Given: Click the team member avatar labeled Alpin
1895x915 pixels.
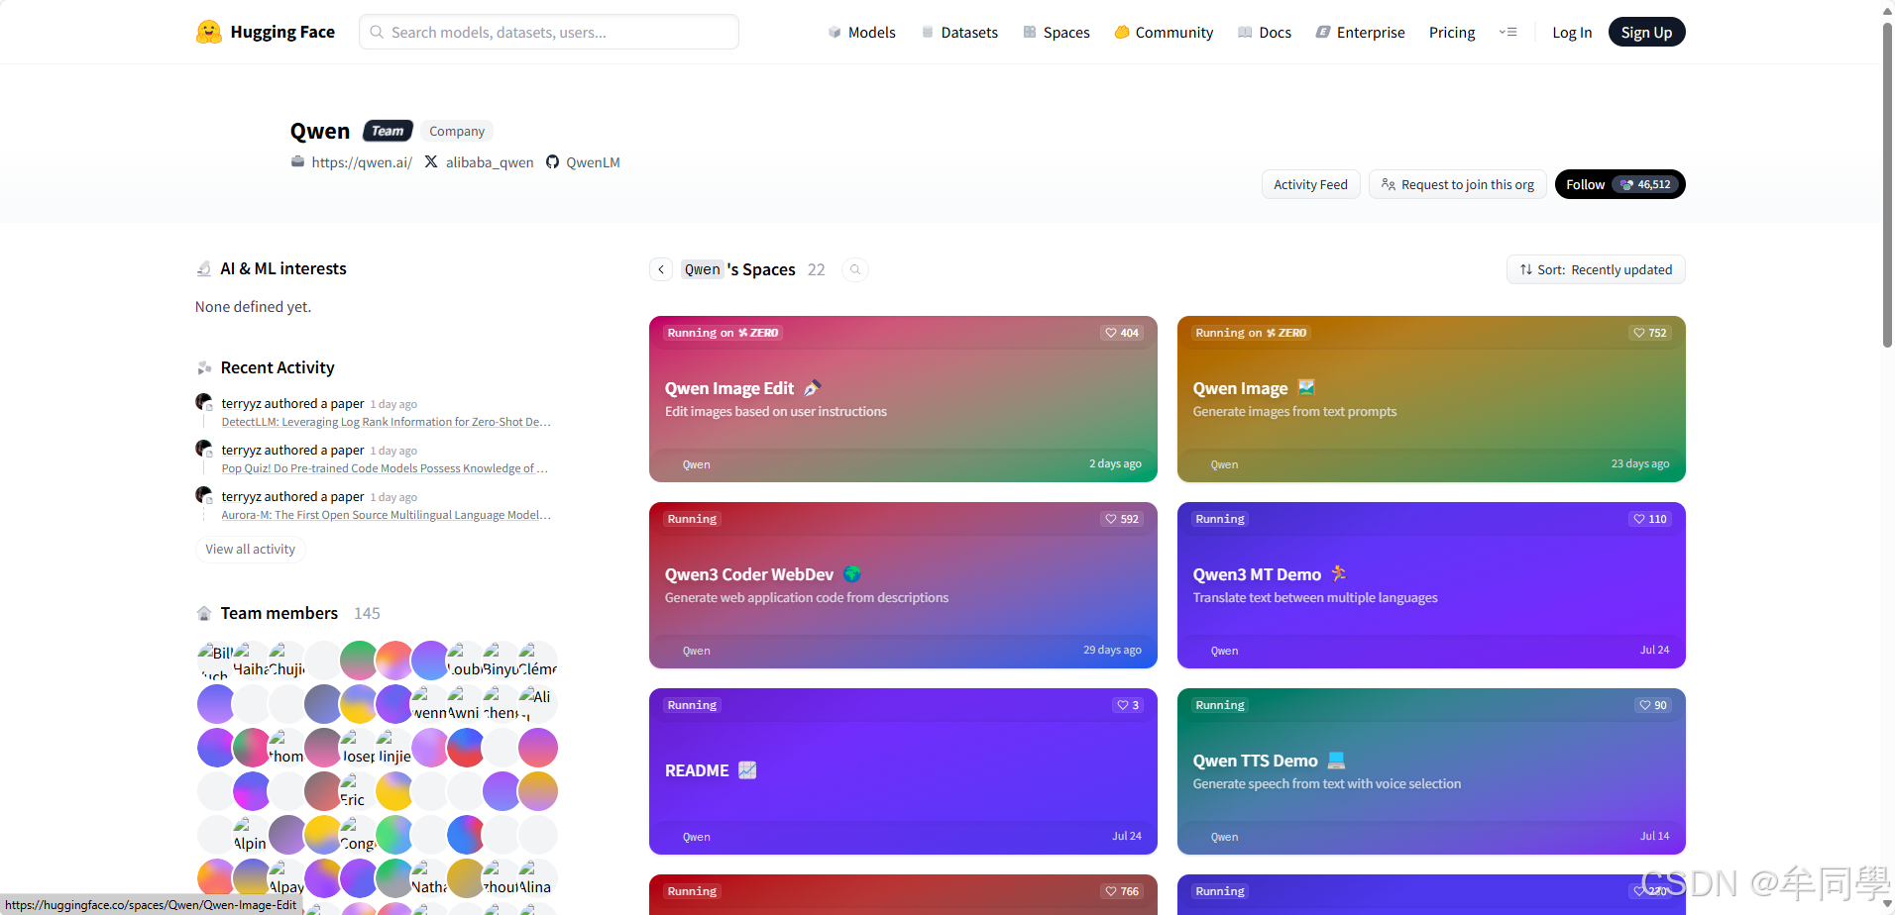Looking at the screenshot, I should (x=252, y=835).
